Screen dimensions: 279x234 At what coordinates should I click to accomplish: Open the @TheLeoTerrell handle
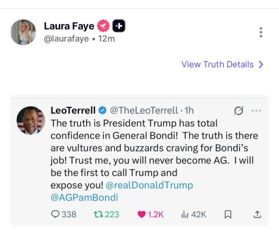pos(144,111)
